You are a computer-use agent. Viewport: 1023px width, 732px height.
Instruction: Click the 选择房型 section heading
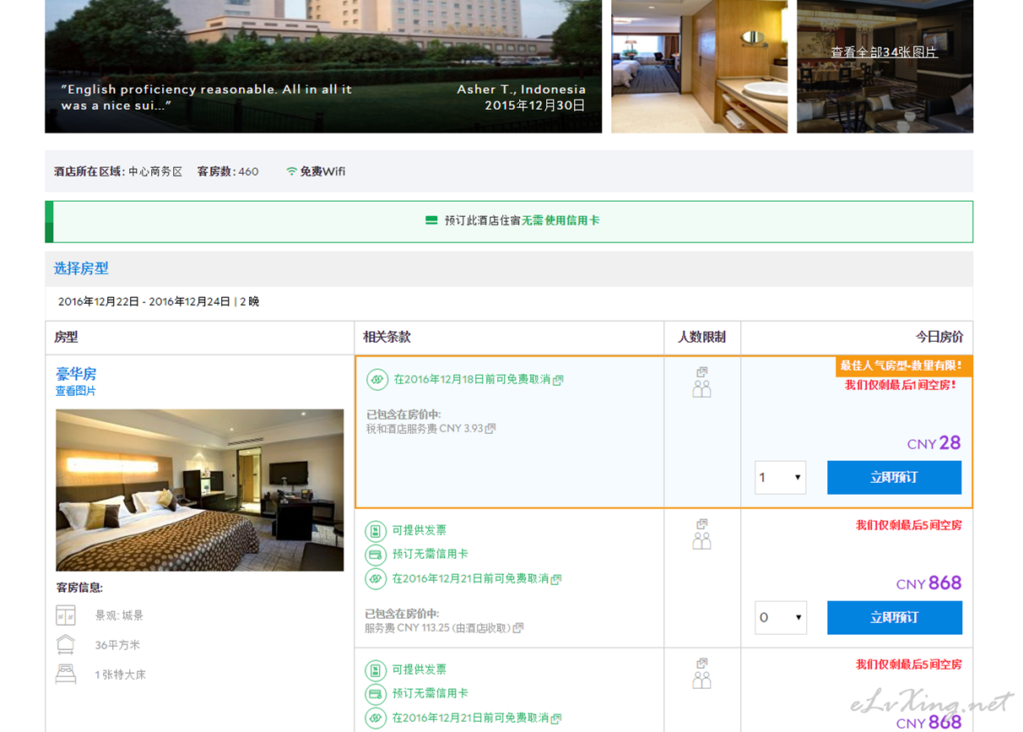point(81,268)
